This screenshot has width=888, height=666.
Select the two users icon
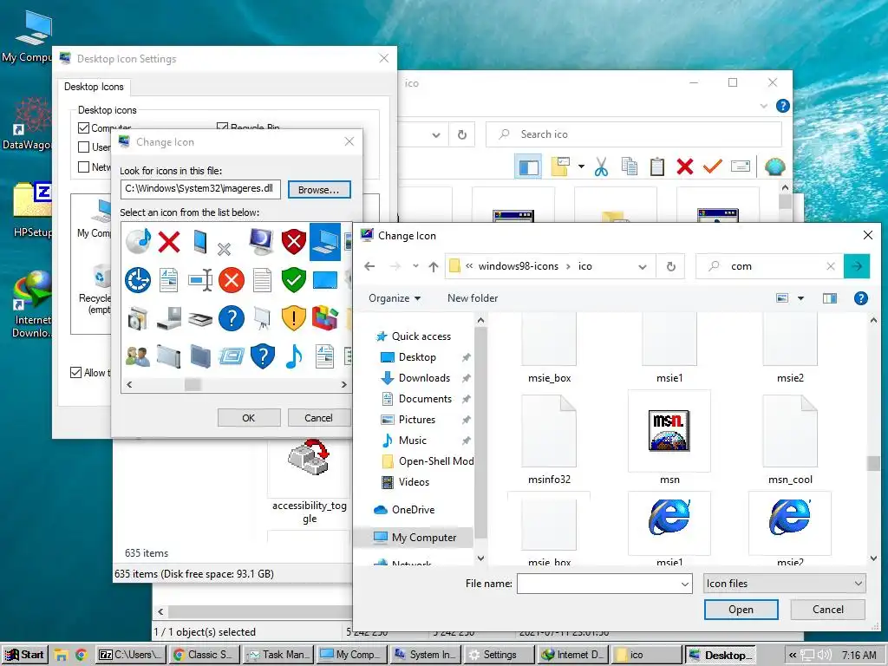138,356
